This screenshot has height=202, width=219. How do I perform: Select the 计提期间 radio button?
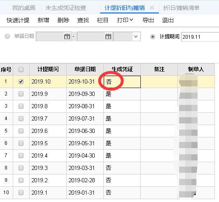point(153,37)
